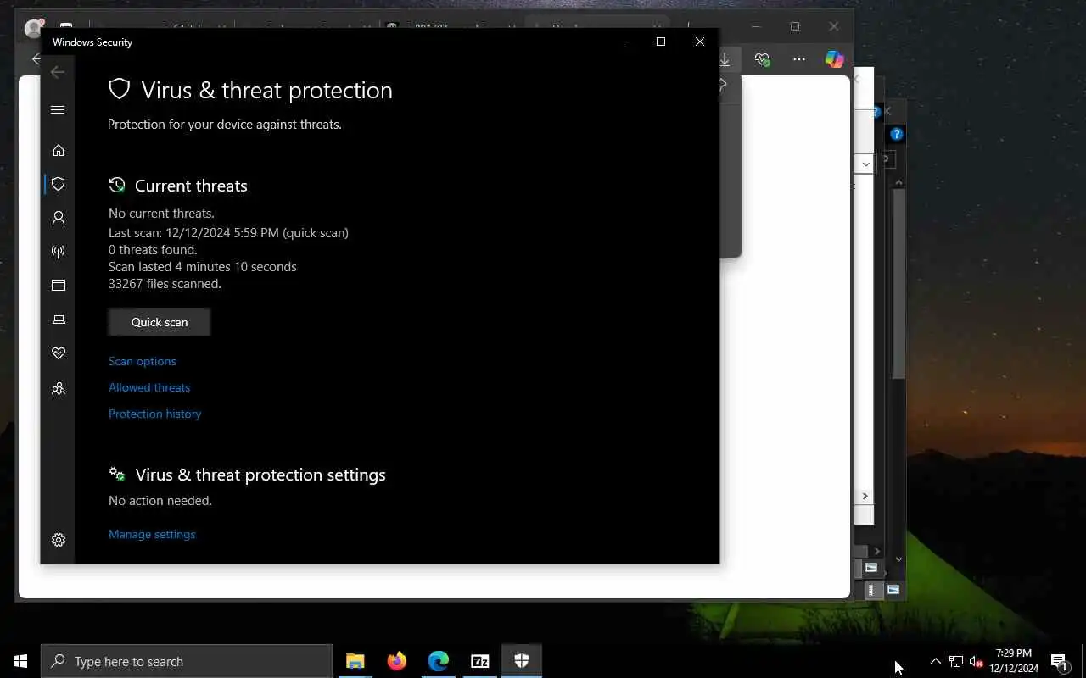Click scroll-up arrow of background window scrollbar
The height and width of the screenshot is (678, 1086).
point(899,182)
